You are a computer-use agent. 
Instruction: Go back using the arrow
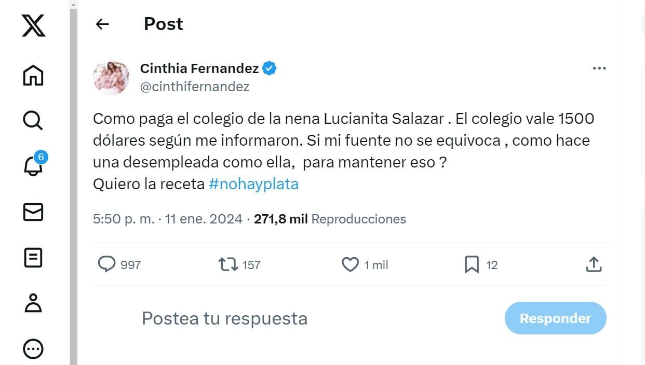click(102, 24)
